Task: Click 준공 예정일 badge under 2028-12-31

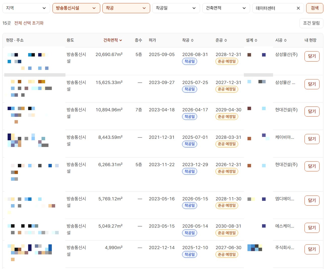Action: 227,61
